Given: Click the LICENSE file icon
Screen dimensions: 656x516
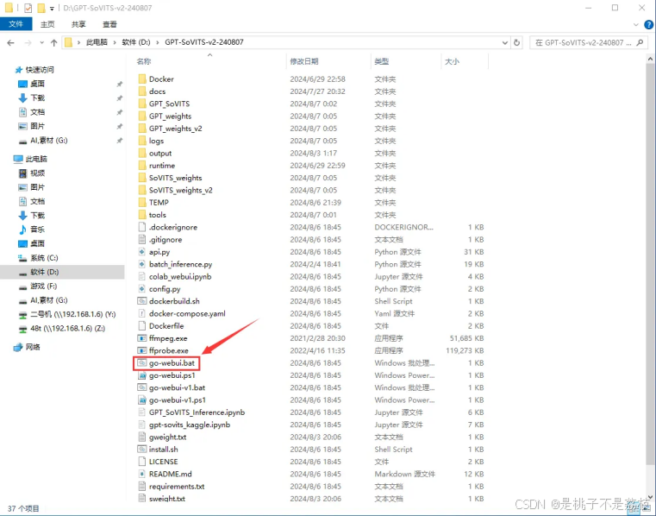Looking at the screenshot, I should click(142, 462).
